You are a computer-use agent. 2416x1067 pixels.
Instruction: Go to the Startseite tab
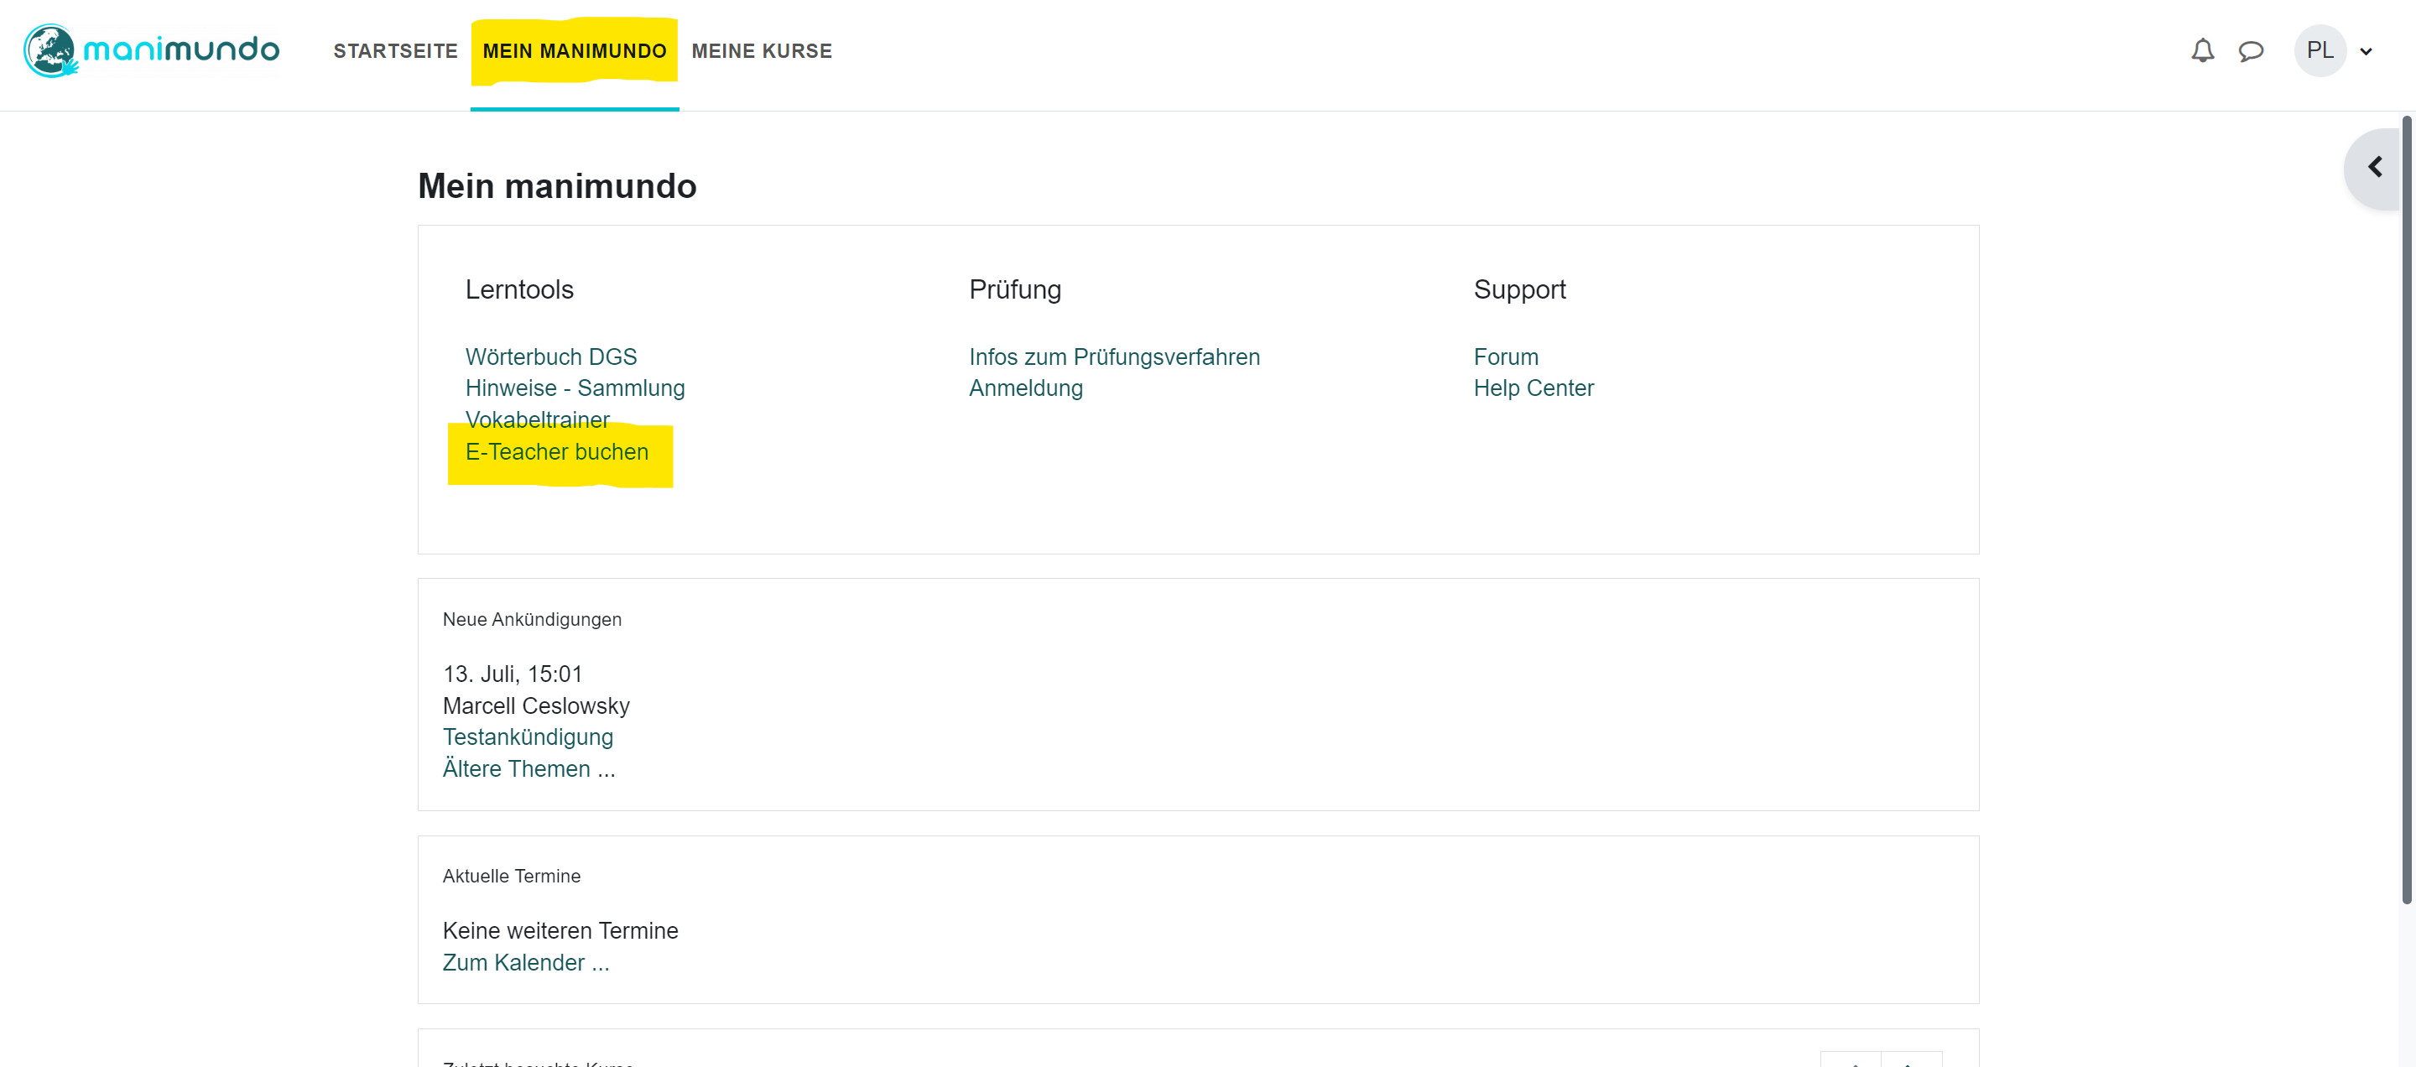[395, 50]
